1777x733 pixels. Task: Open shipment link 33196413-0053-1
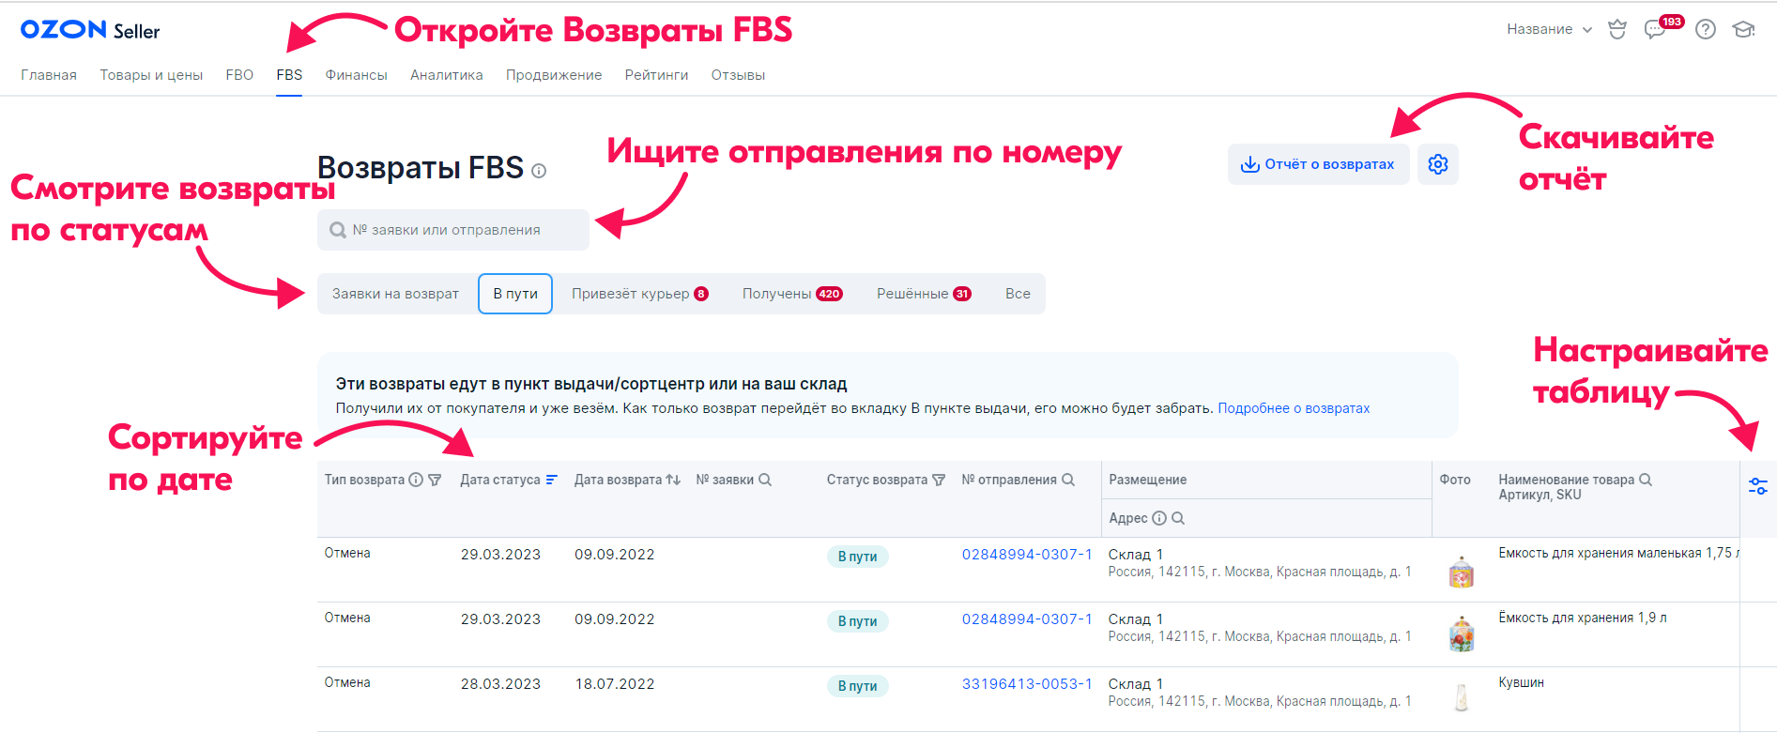[x=1027, y=684]
